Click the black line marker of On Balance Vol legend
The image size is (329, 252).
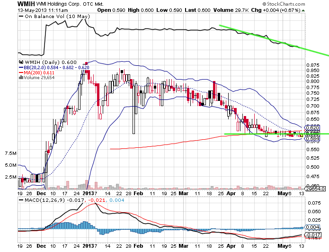21,16
